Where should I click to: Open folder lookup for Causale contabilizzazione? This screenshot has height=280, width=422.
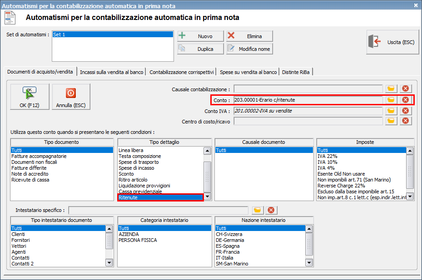click(x=391, y=88)
